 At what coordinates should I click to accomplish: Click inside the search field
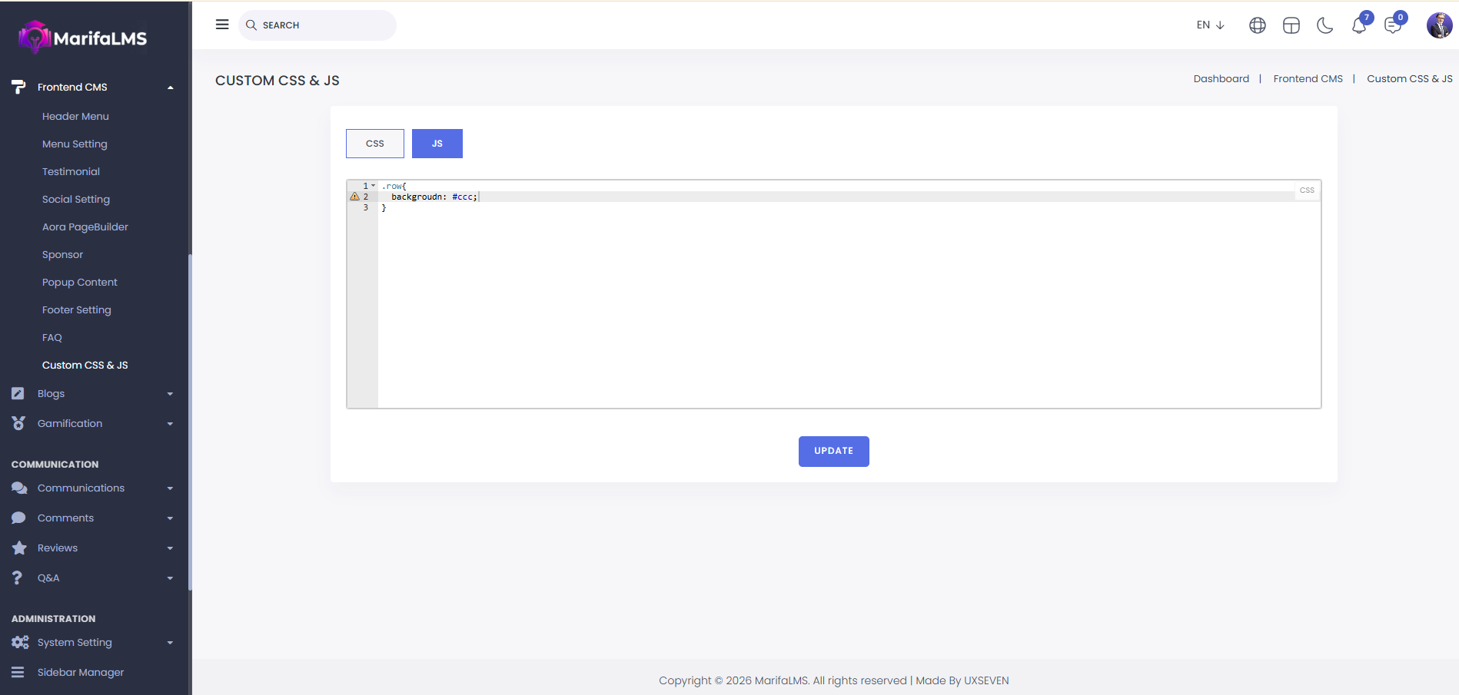(323, 25)
